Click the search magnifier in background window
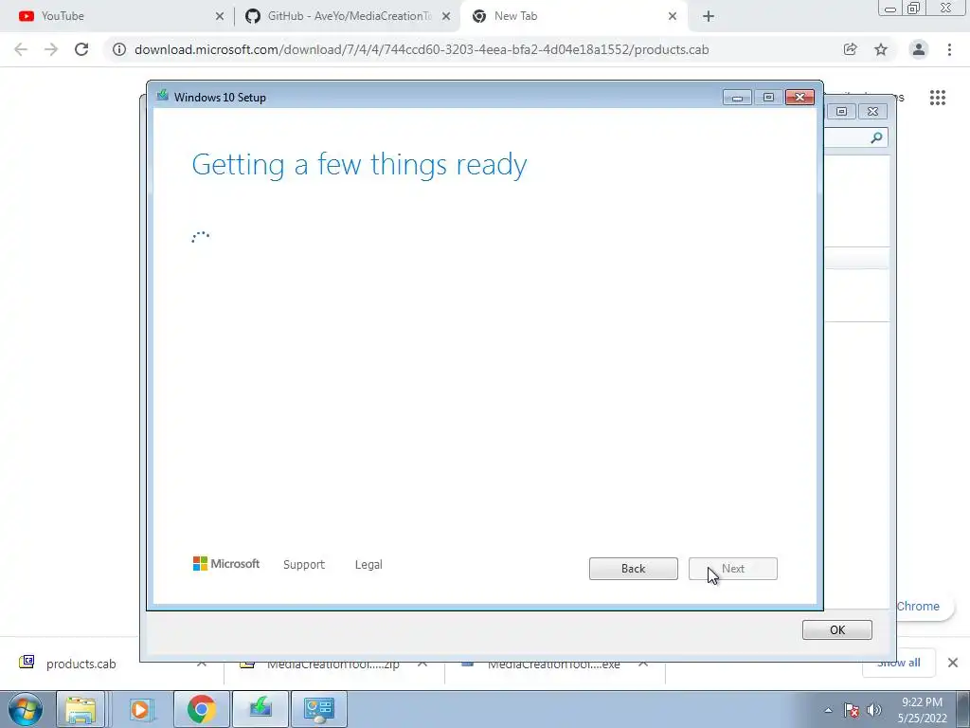The image size is (970, 728). pyautogui.click(x=876, y=137)
